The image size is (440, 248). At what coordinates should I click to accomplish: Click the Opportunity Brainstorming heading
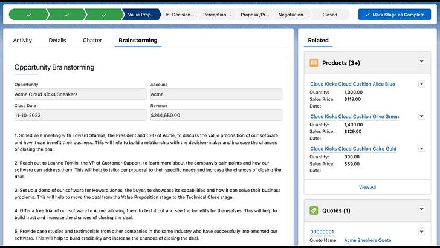click(x=54, y=67)
